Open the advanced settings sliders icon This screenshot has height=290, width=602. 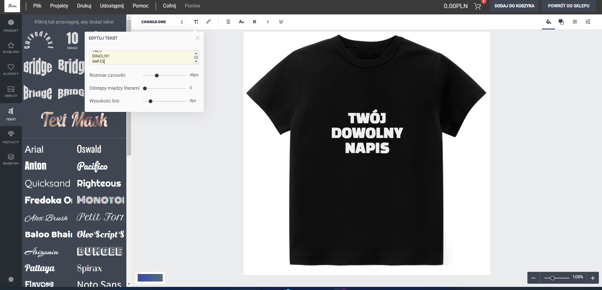[588, 22]
